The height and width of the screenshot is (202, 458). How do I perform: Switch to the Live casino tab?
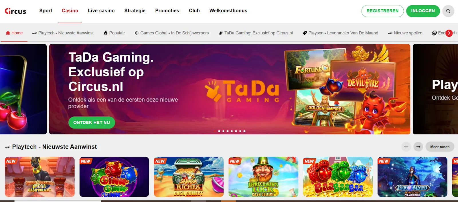click(x=101, y=11)
